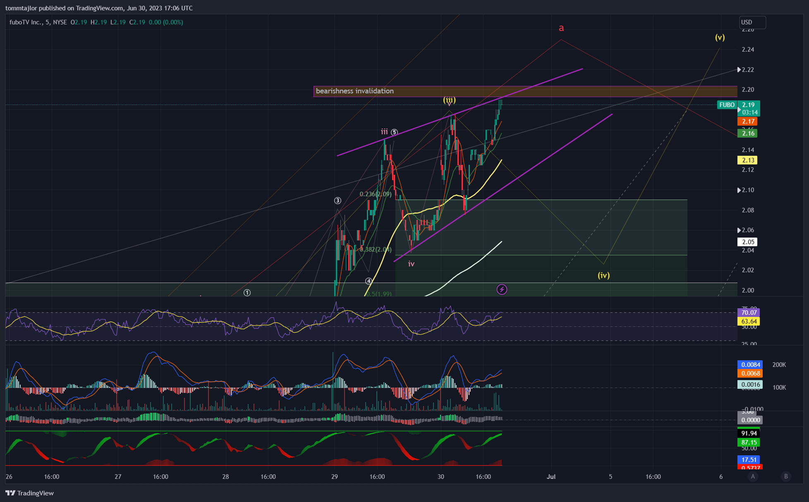809x502 pixels.
Task: Click the arrow marker at 2.10 price
Action: (x=739, y=190)
